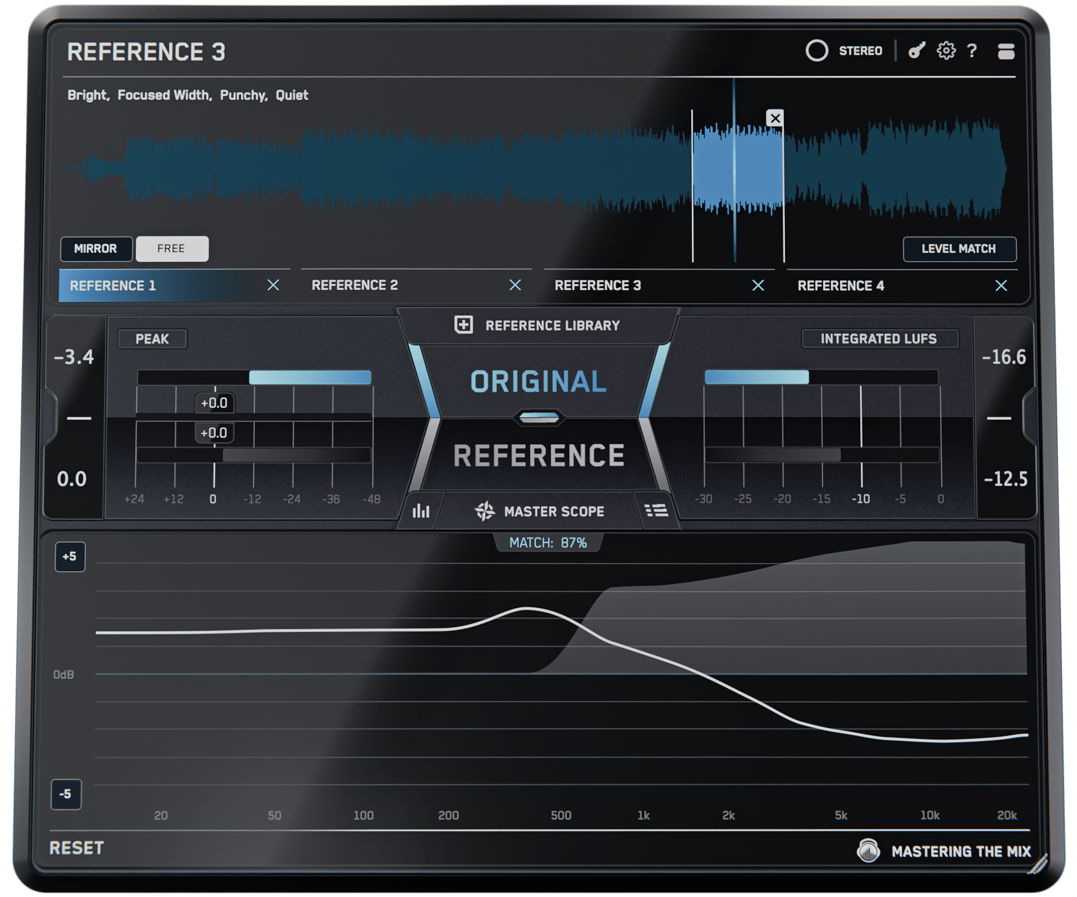The width and height of the screenshot is (1077, 897).
Task: Click the 20k frequency label
Action: pyautogui.click(x=1006, y=815)
